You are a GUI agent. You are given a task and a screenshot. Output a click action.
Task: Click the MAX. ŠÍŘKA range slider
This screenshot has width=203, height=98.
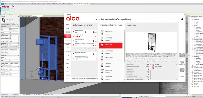tap(85, 37)
